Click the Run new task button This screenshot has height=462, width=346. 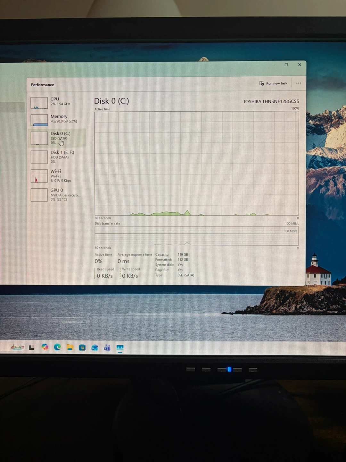pos(273,83)
